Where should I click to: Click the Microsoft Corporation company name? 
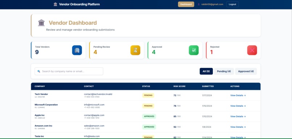[46, 105]
